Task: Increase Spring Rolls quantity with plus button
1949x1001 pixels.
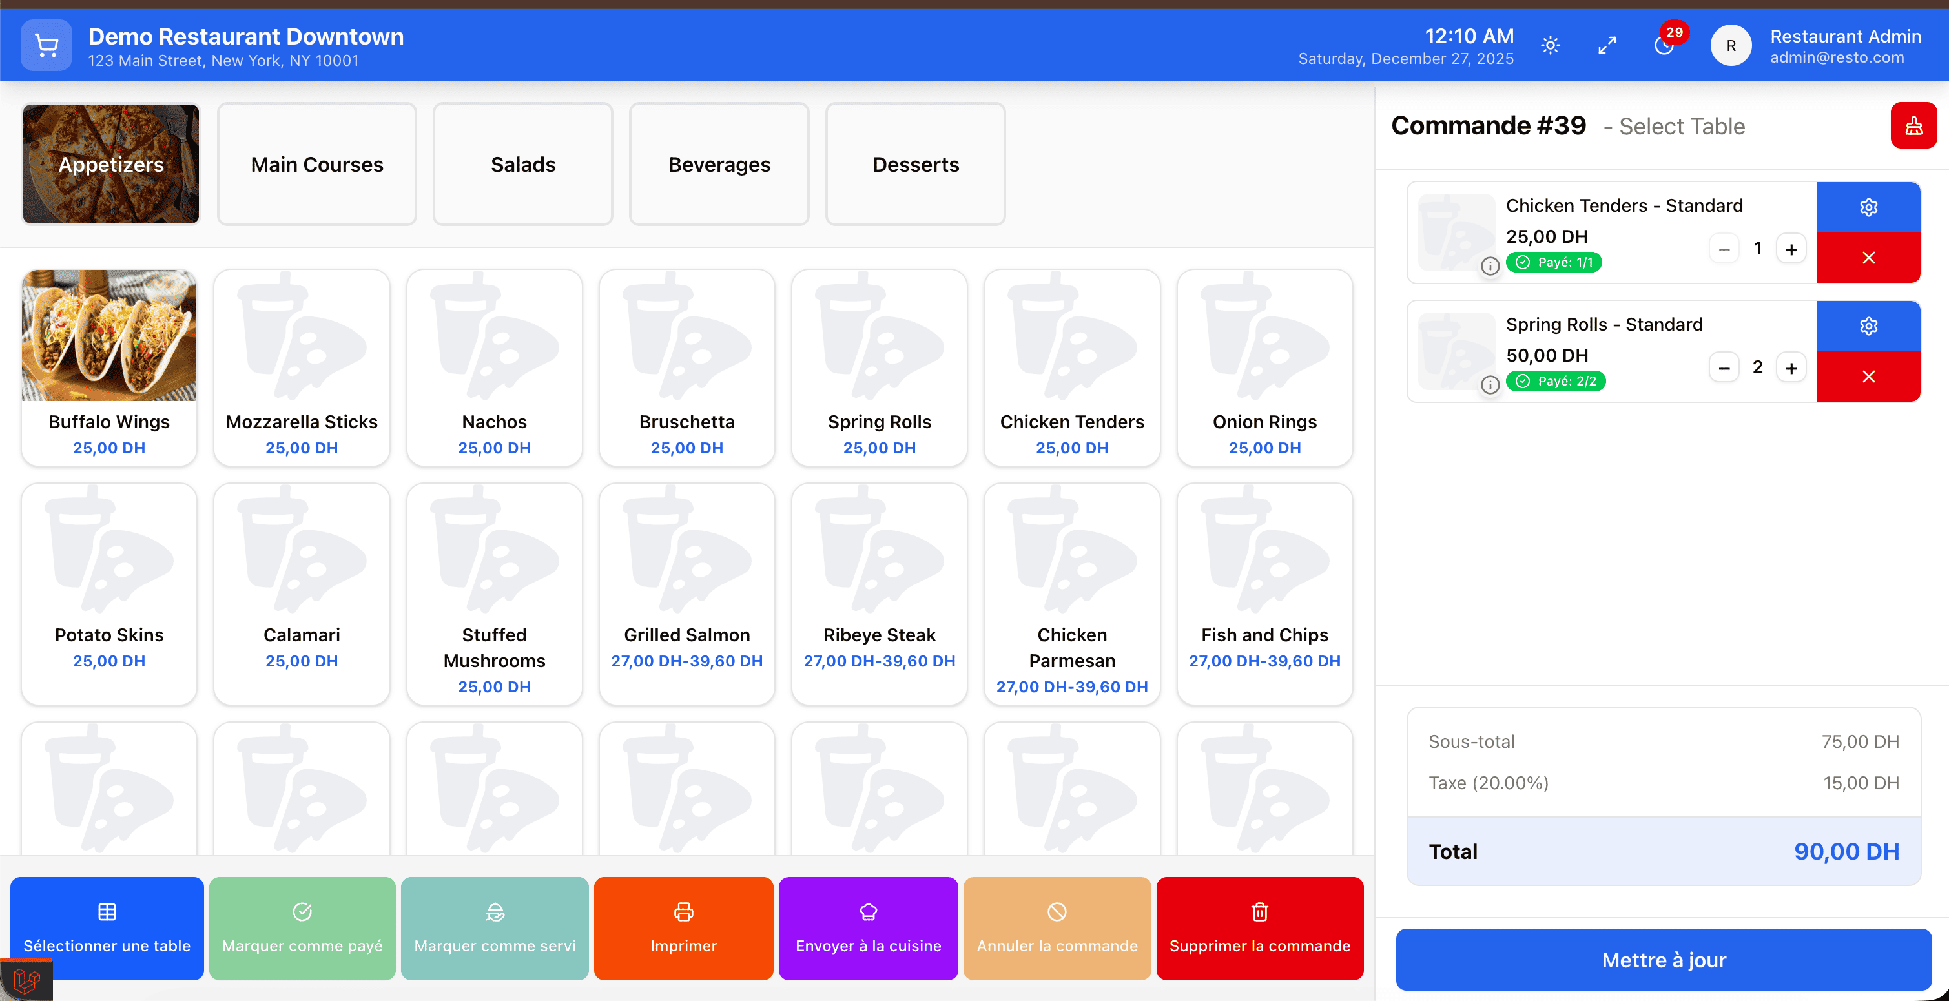Action: tap(1791, 367)
